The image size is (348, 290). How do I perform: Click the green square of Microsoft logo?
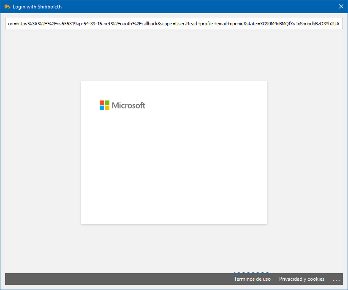coord(107,103)
